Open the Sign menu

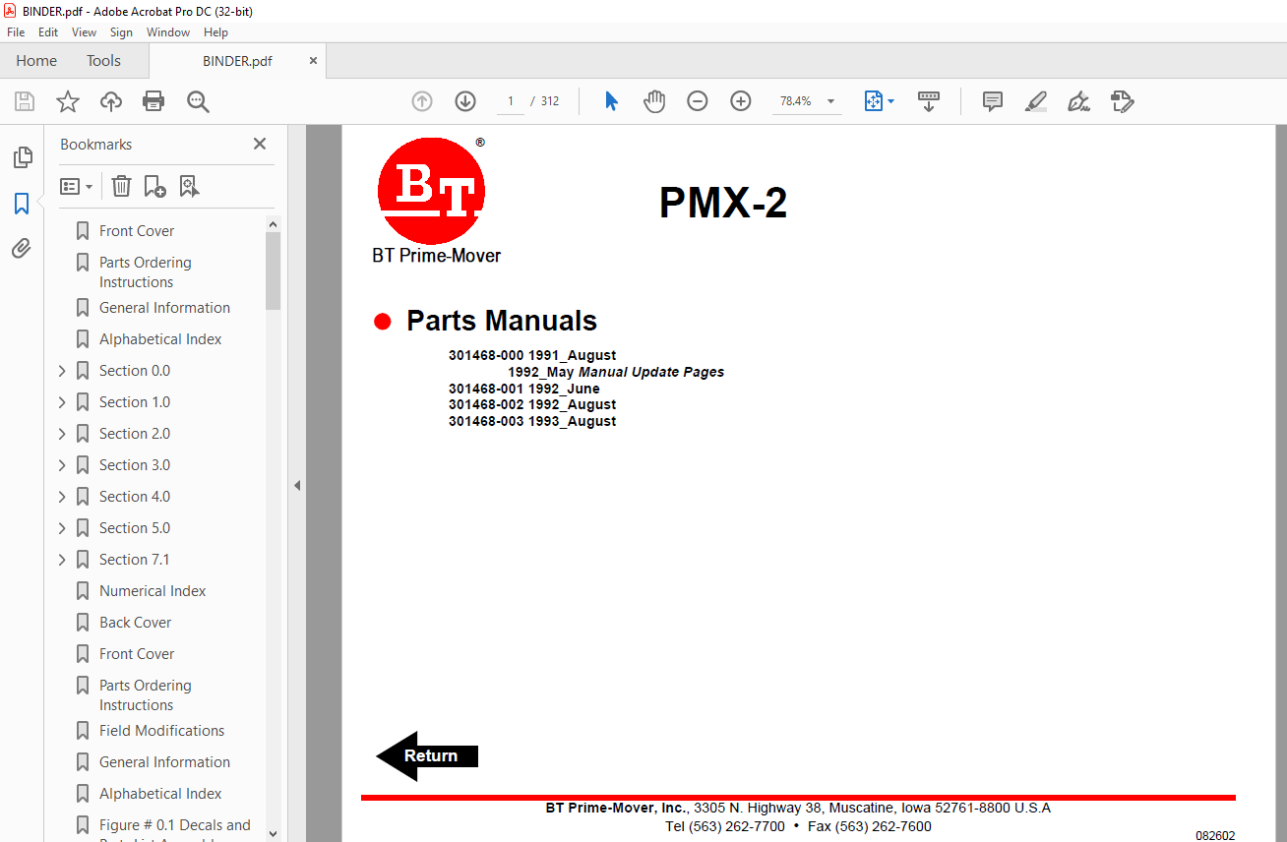click(121, 32)
